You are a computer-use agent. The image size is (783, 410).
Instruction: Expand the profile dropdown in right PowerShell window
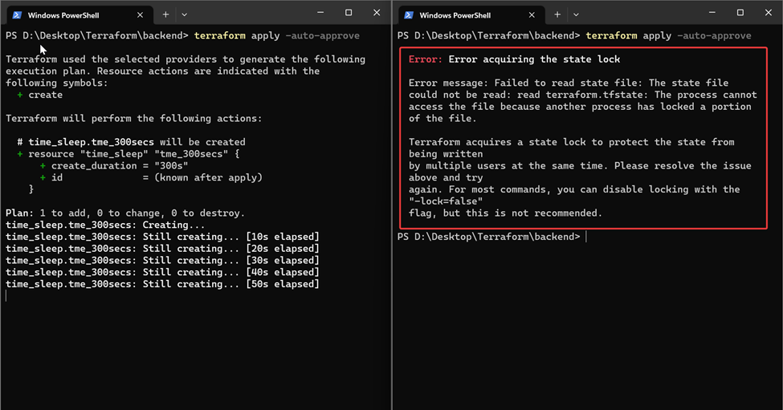tap(576, 15)
